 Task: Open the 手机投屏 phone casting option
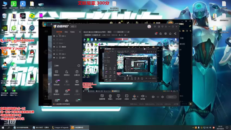(118, 97)
